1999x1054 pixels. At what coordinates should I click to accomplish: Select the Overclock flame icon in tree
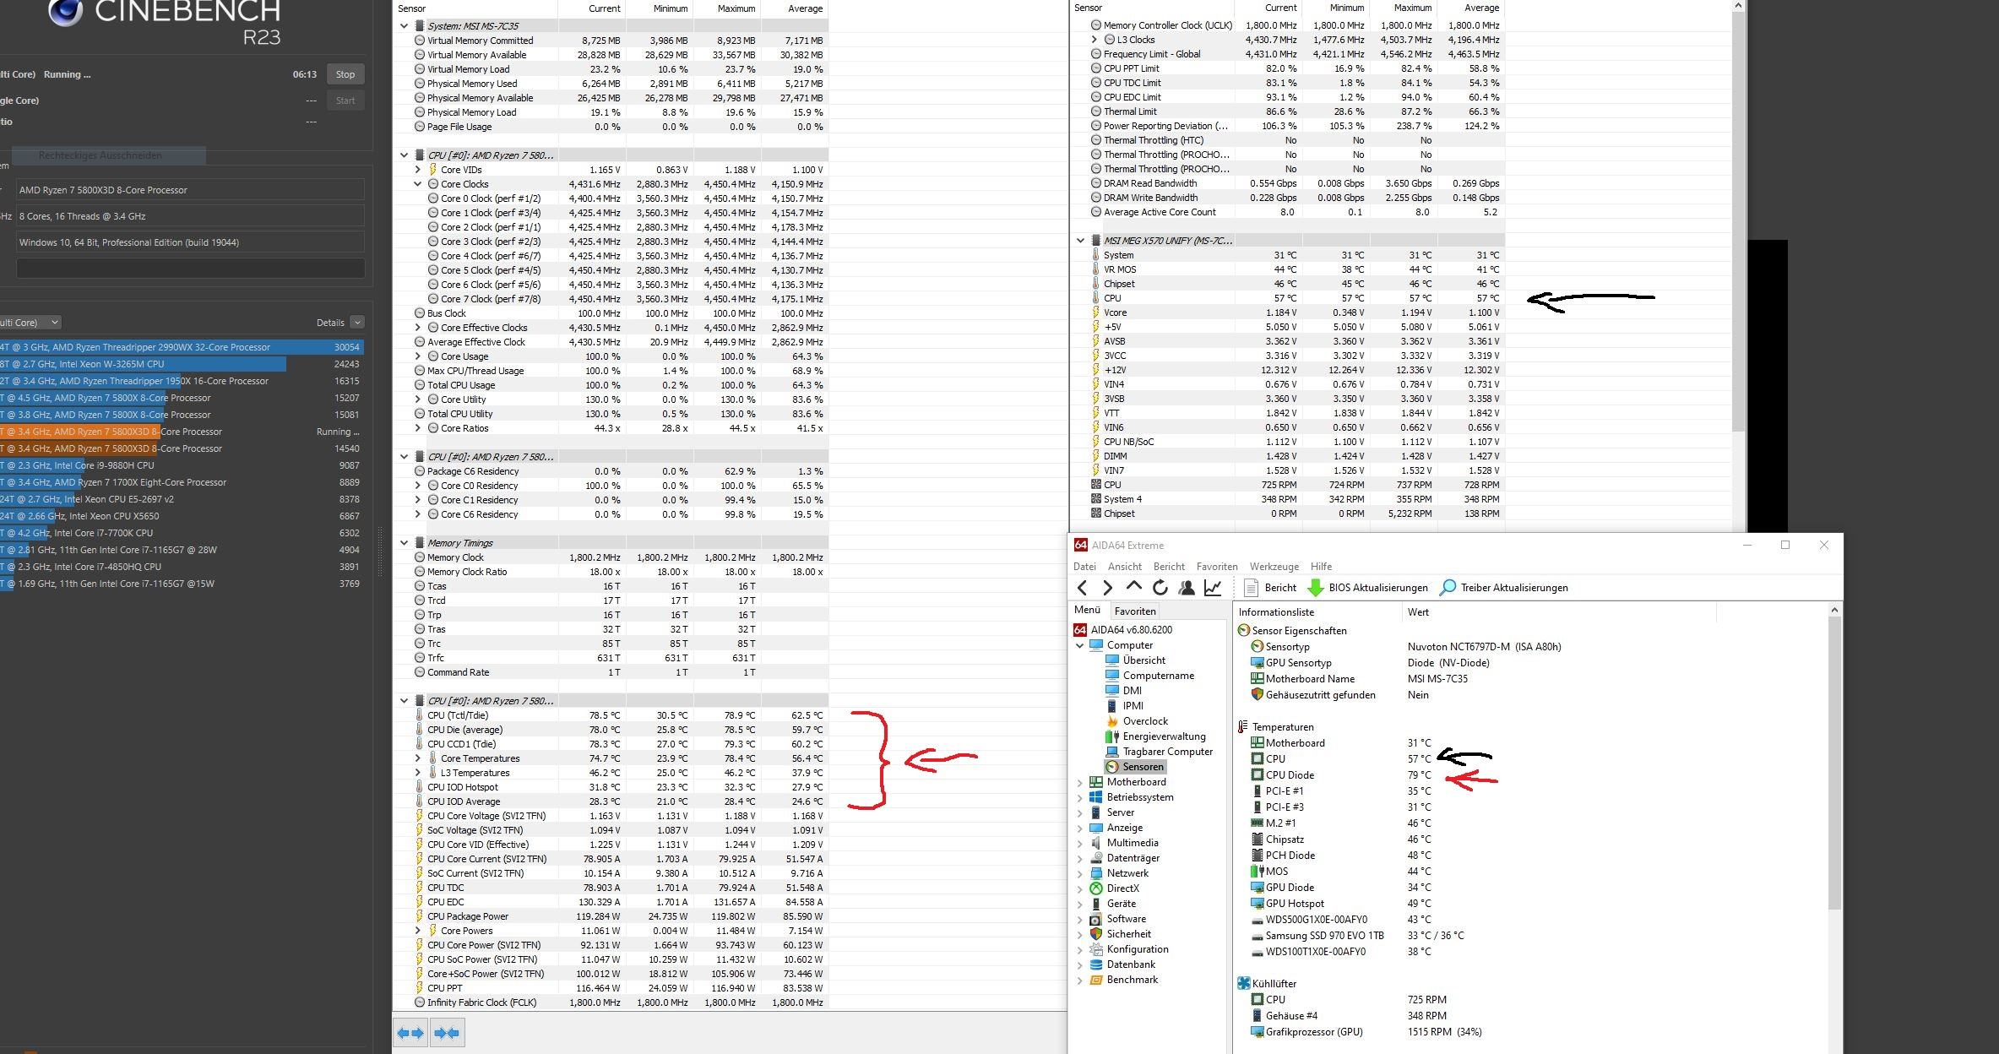[1112, 721]
